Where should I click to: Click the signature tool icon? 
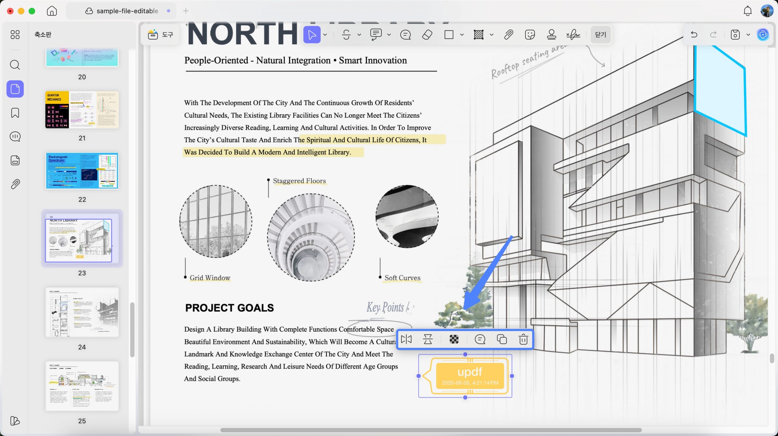[573, 35]
